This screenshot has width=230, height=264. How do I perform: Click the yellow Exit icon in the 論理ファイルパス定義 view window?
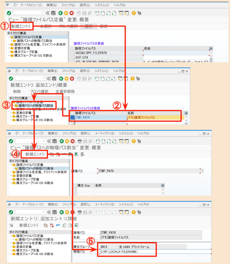(66, 13)
